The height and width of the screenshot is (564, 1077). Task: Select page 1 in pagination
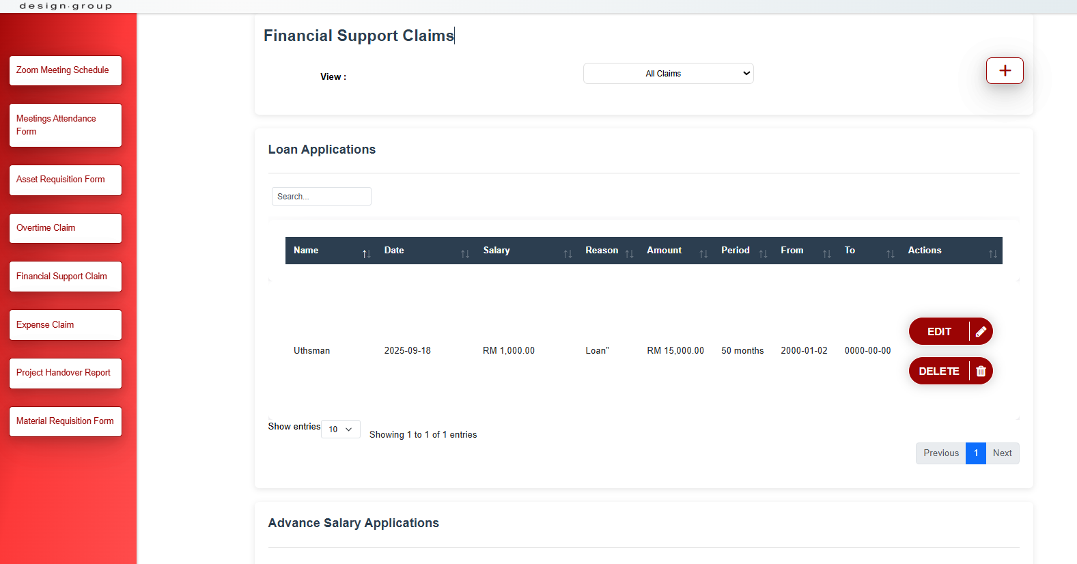click(x=975, y=453)
